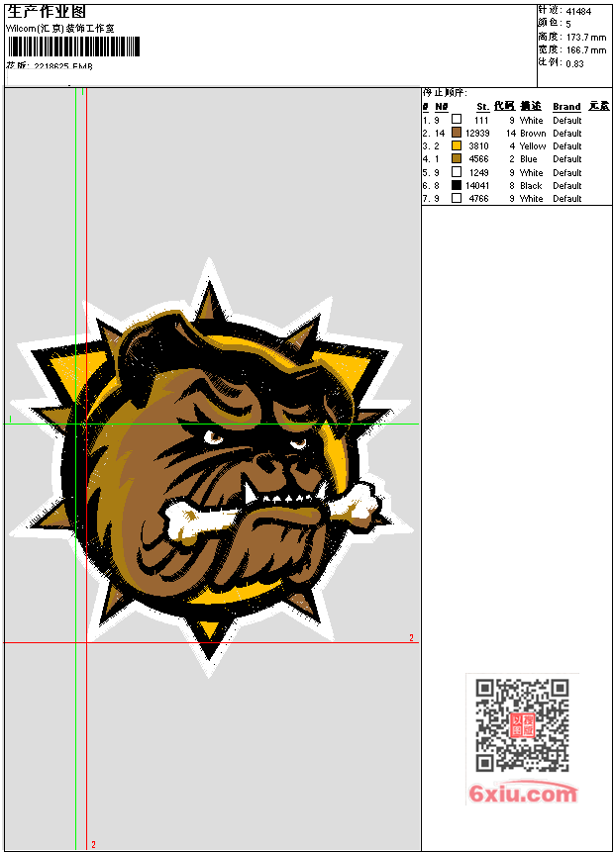
Task: Click stitch count '12939'
Action: (x=477, y=134)
